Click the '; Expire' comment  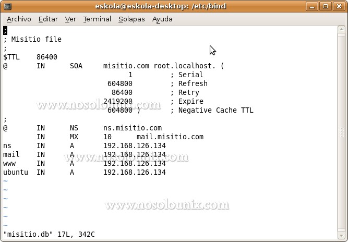pos(187,101)
